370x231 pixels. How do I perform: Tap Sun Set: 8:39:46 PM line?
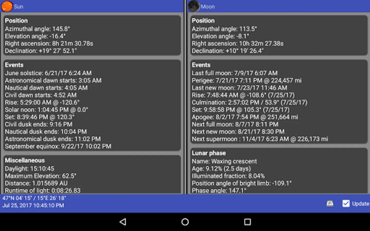coord(40,117)
